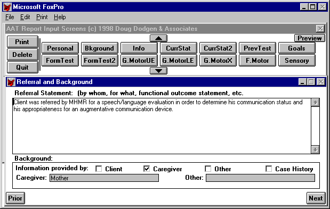330x209 pixels.
Task: Check the Case History checkbox
Action: pyautogui.click(x=269, y=169)
